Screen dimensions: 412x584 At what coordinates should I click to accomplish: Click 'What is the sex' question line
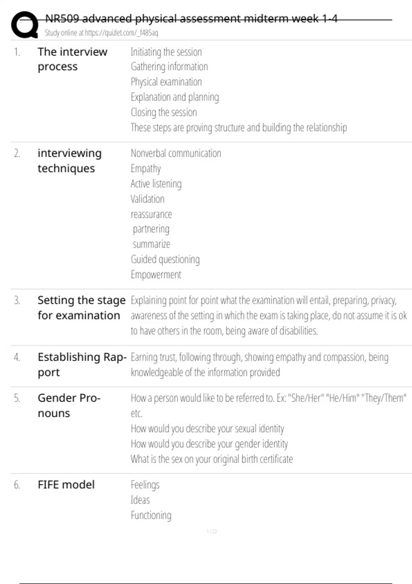tap(211, 459)
